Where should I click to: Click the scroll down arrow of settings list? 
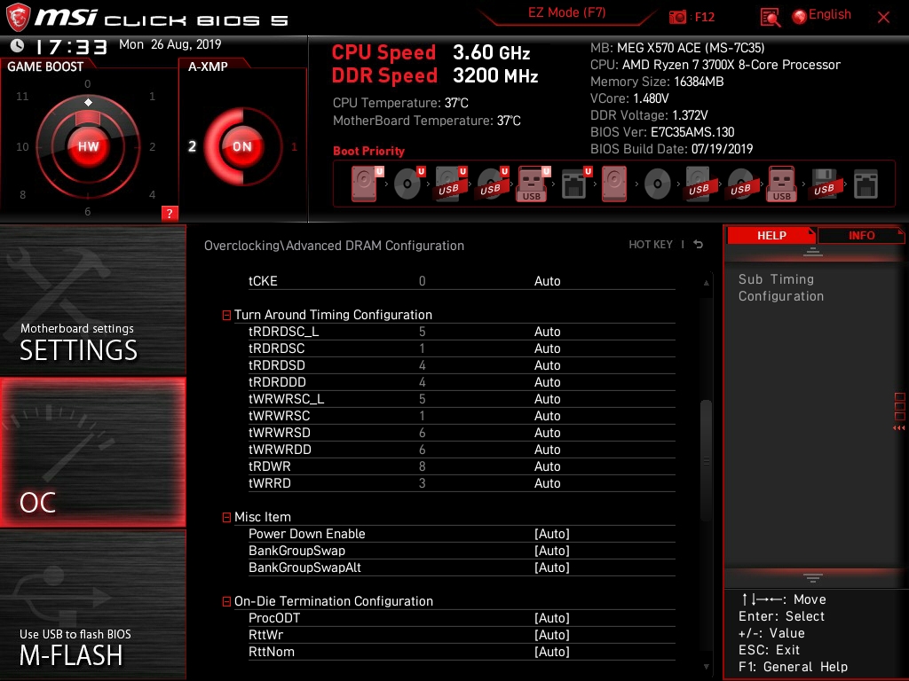(x=706, y=667)
